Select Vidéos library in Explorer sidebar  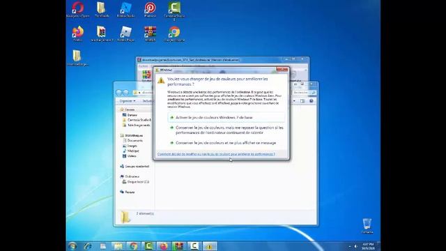[130, 156]
